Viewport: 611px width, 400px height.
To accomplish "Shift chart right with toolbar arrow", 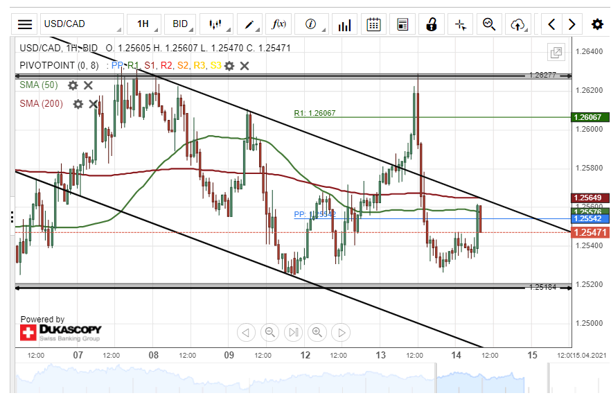I will pos(572,24).
